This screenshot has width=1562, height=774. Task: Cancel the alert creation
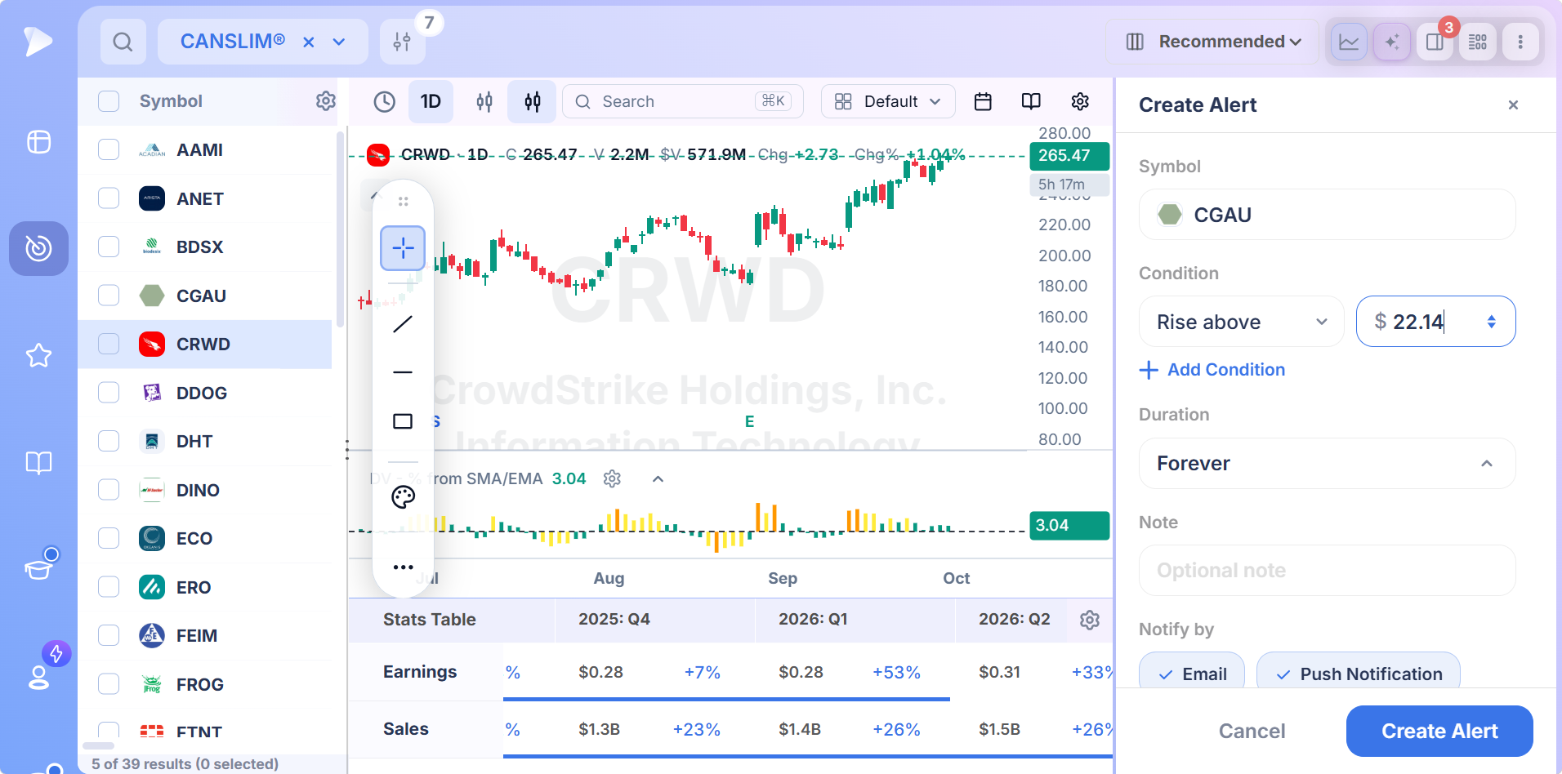pos(1252,731)
